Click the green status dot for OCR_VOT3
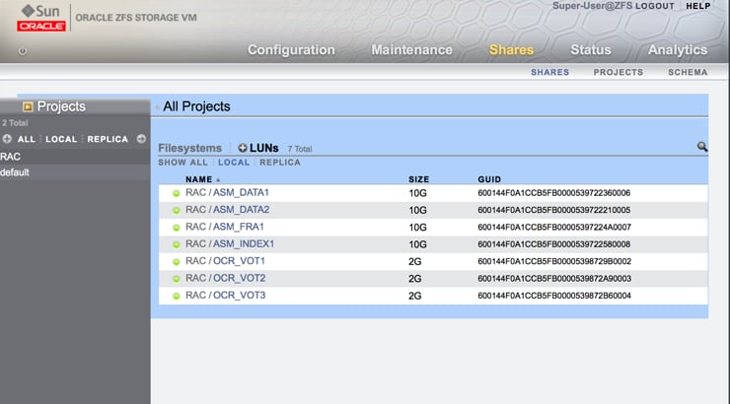Viewport: 730px width, 404px height. pos(176,296)
